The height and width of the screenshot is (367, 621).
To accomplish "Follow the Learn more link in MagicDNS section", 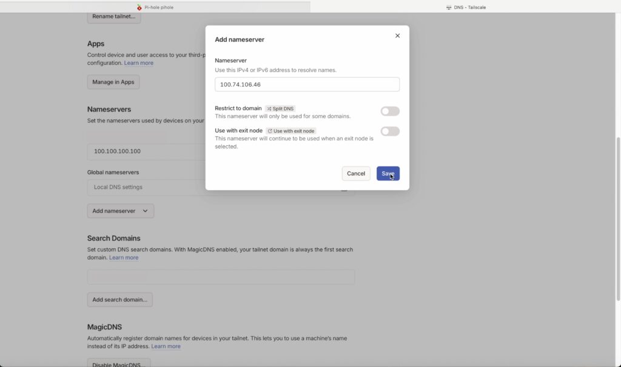I will point(166,346).
